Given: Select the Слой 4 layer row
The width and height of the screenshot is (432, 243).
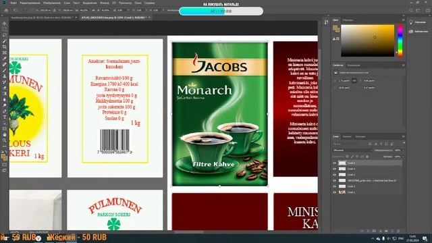Looking at the screenshot, I should [x=367, y=169].
